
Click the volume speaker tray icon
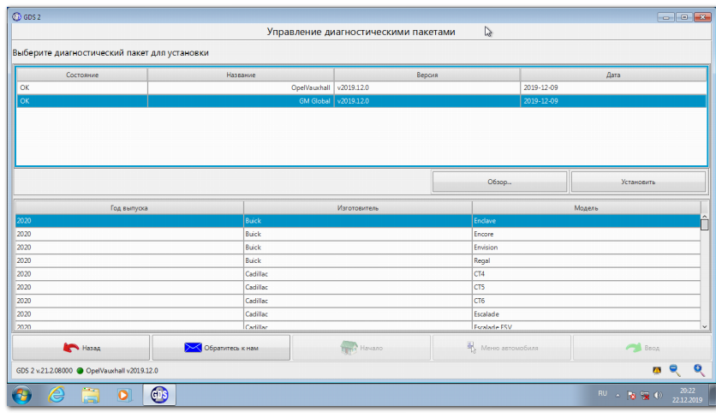pyautogui.click(x=658, y=395)
